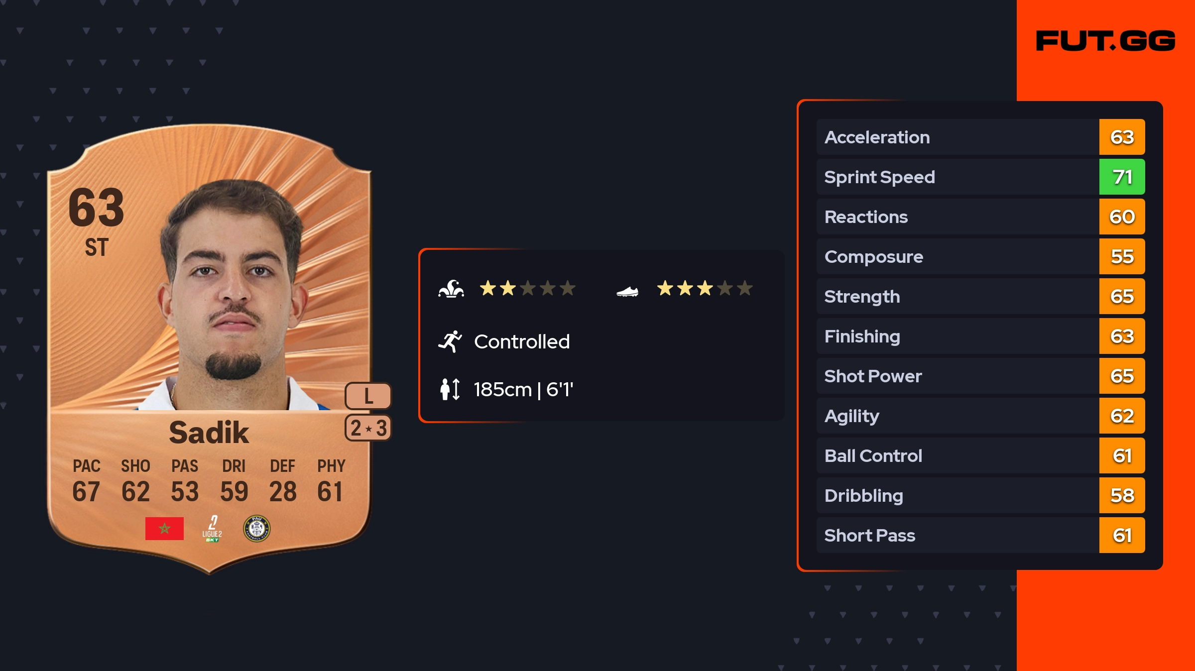
Task: Click the Sadik player name
Action: (209, 432)
